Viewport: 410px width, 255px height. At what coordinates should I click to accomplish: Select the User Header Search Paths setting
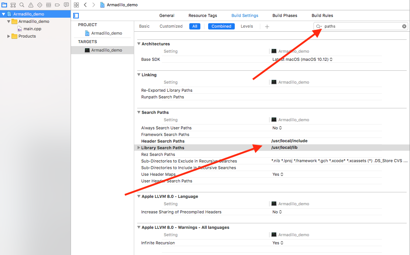coord(167,181)
